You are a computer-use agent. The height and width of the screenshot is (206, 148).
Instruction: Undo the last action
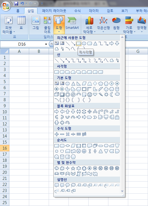pos(22,4)
